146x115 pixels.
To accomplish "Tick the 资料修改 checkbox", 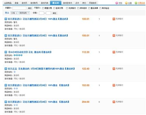I will pyautogui.click(x=78, y=8).
